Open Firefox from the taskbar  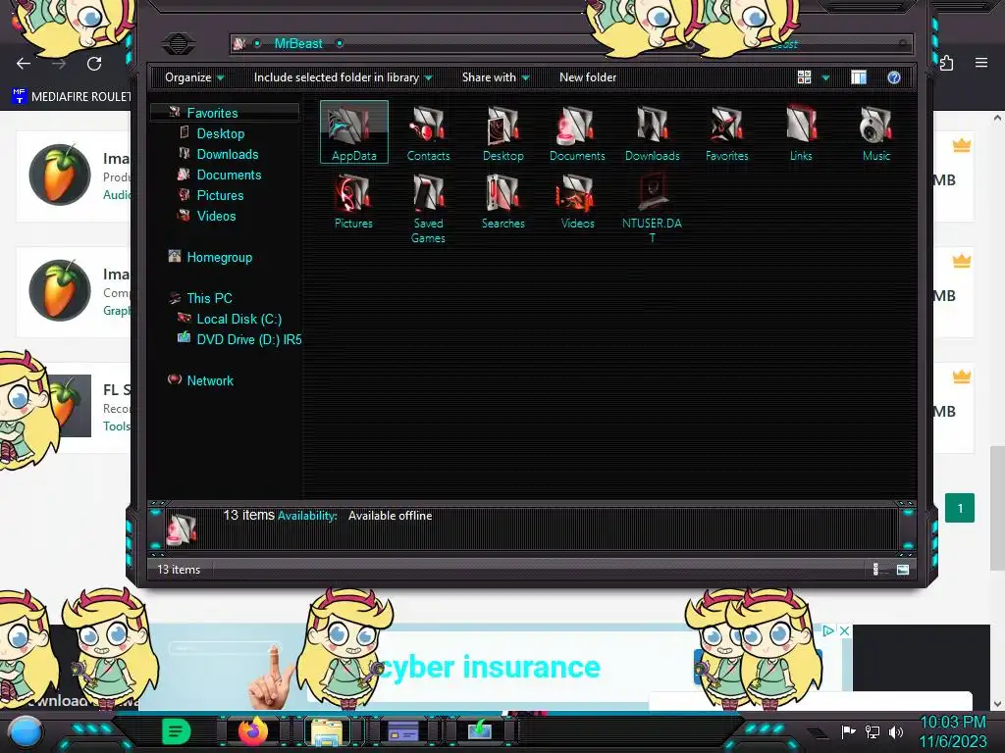(x=253, y=730)
